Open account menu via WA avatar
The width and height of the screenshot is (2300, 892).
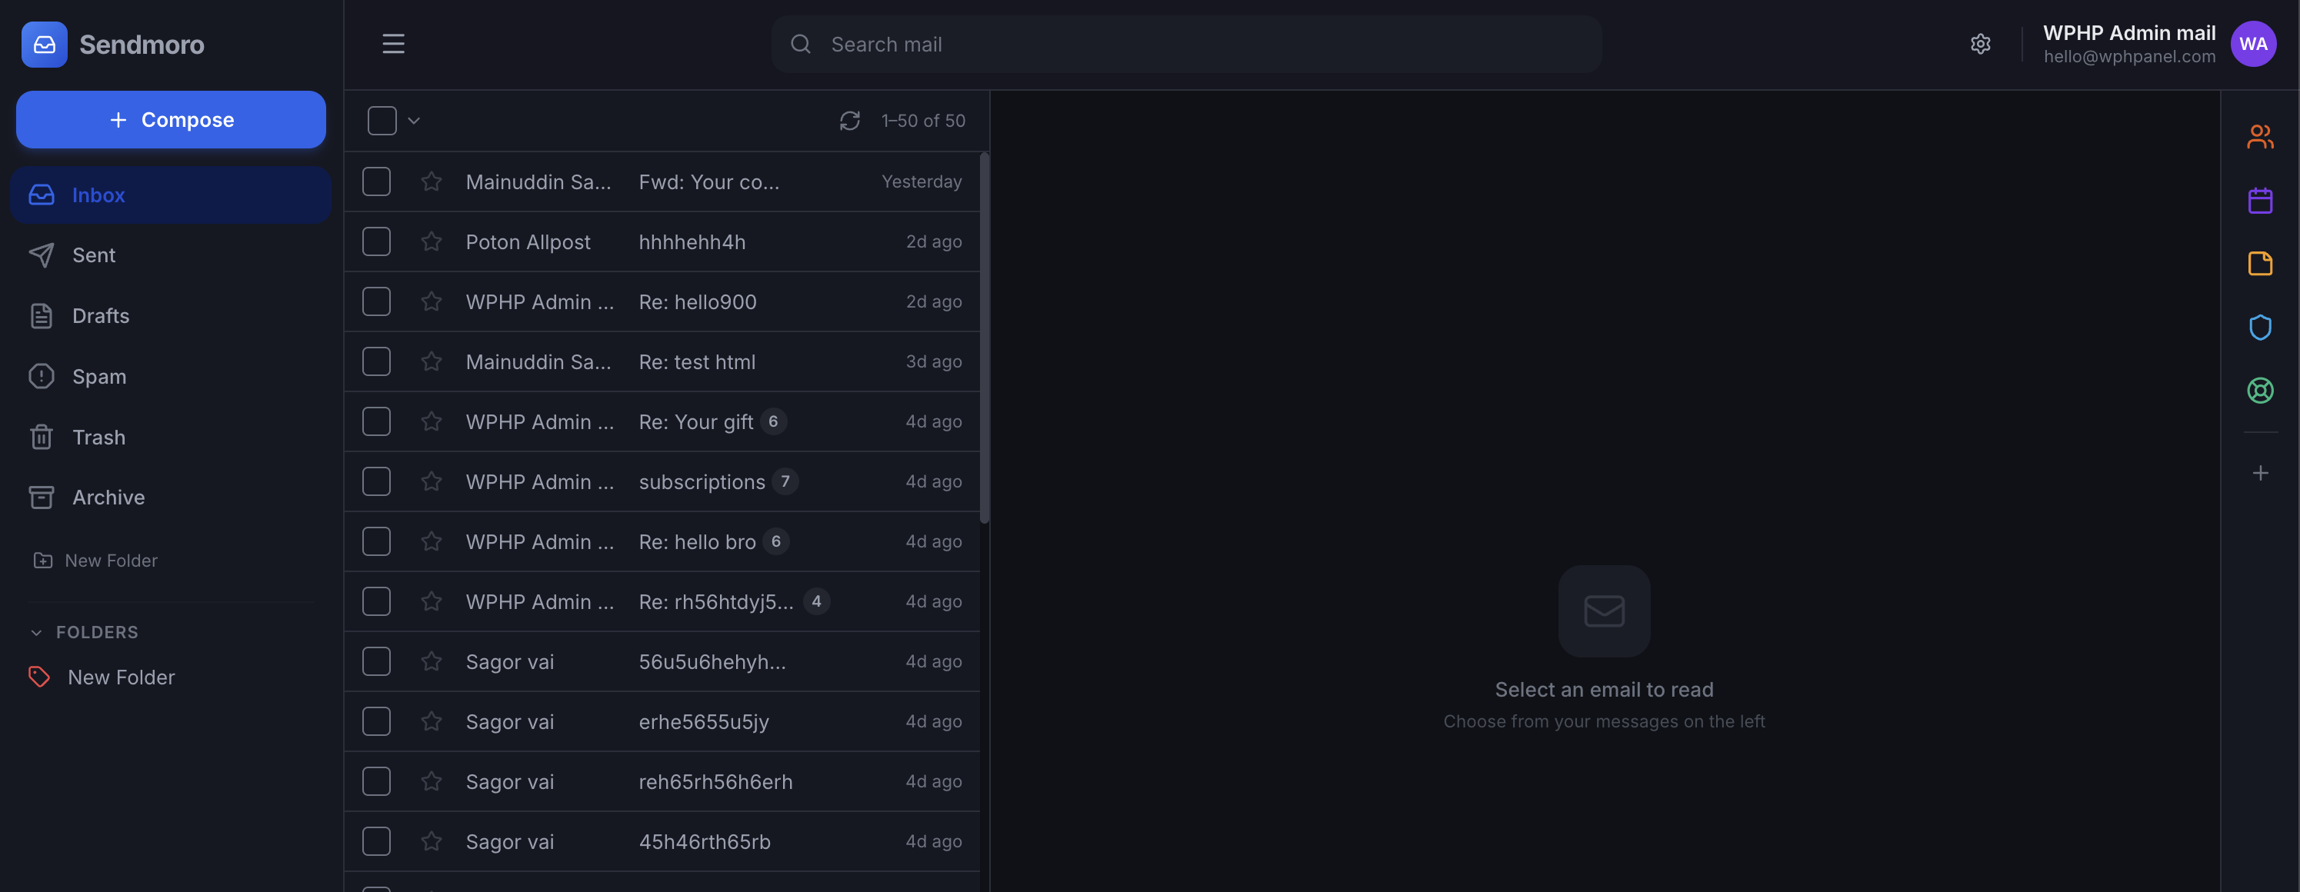coord(2254,44)
